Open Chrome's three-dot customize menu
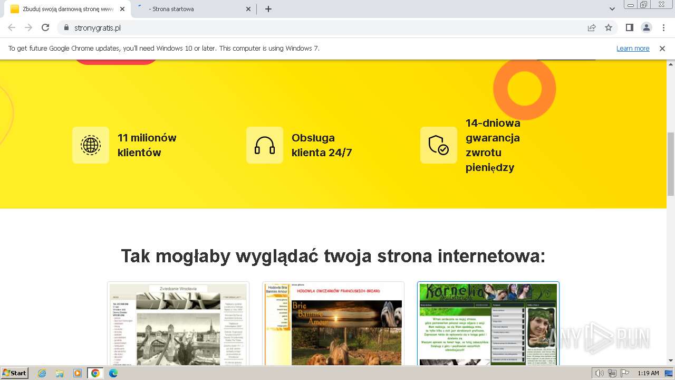Viewport: 675px width, 380px height. [x=663, y=27]
